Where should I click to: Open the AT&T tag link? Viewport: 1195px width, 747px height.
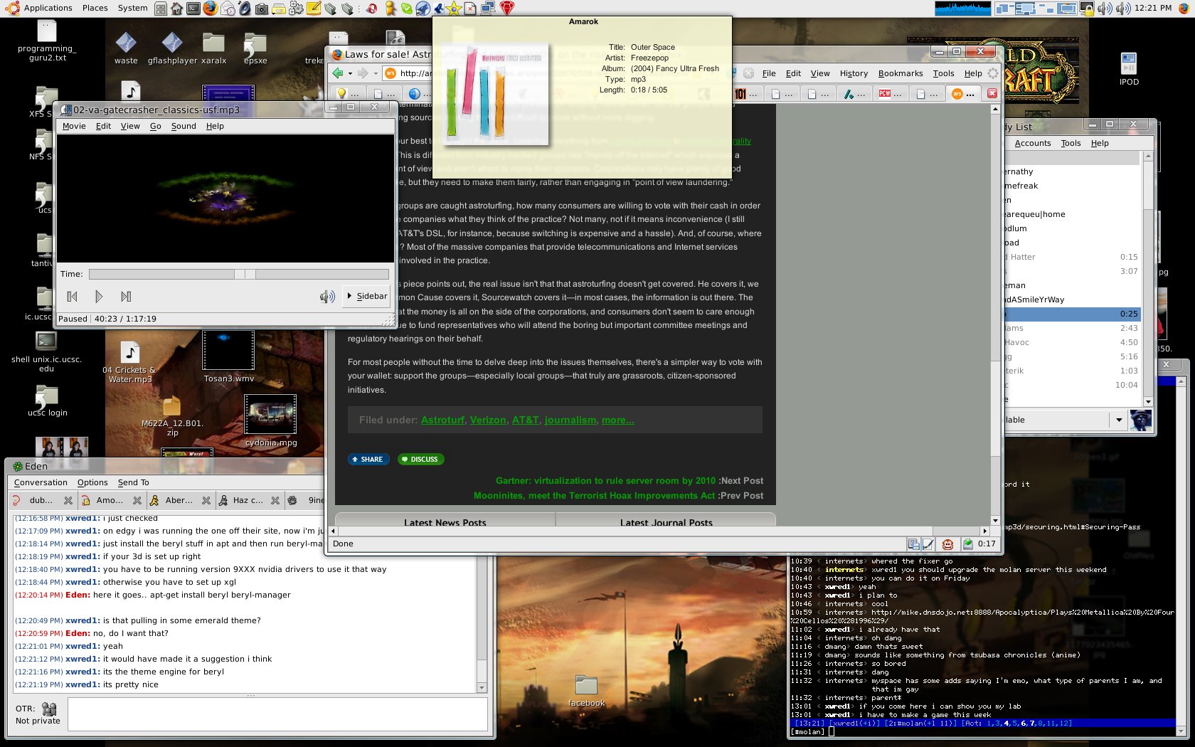tap(526, 420)
